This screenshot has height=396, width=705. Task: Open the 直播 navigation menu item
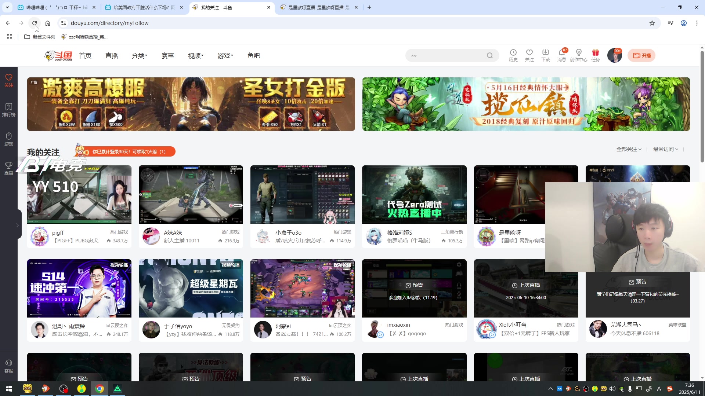pyautogui.click(x=112, y=56)
